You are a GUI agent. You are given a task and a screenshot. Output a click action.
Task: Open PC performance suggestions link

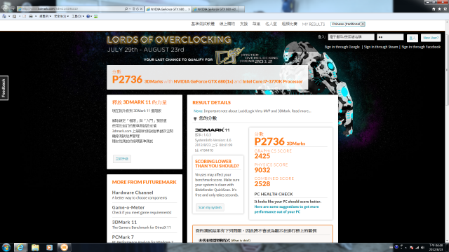[286, 209]
